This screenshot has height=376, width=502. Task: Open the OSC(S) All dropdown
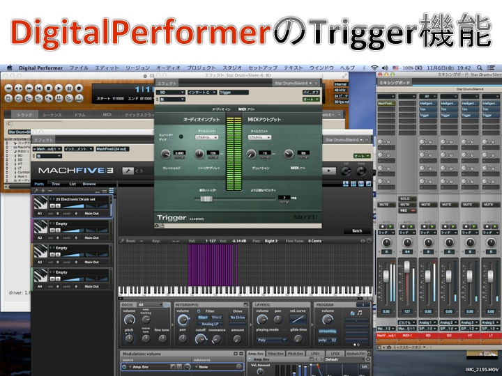(x=150, y=305)
